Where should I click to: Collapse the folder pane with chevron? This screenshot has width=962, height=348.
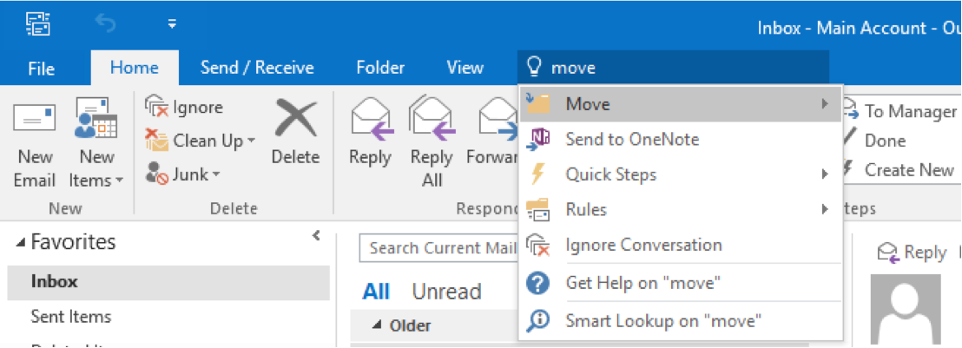(316, 235)
